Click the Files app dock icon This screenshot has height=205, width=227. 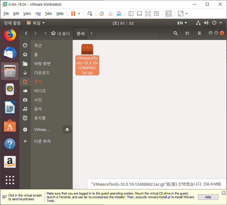tap(10, 71)
